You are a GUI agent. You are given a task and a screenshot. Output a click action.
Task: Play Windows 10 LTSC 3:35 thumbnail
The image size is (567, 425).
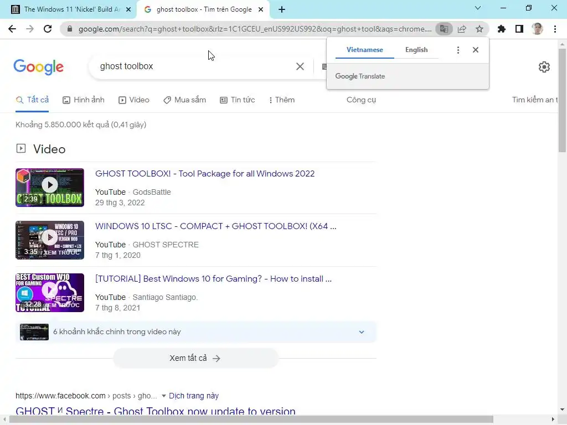pyautogui.click(x=50, y=240)
